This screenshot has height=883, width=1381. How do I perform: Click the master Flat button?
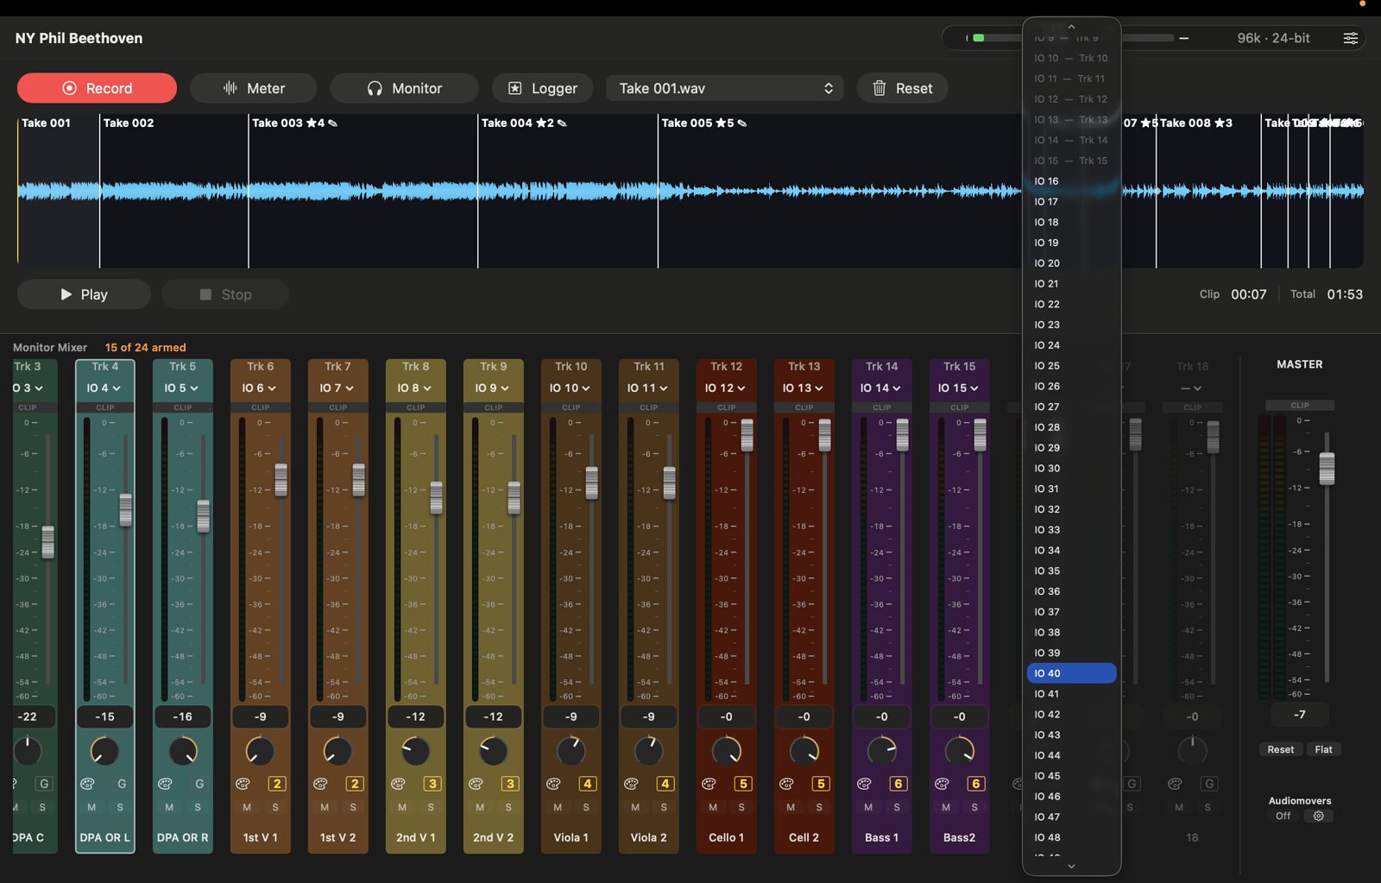pos(1323,749)
